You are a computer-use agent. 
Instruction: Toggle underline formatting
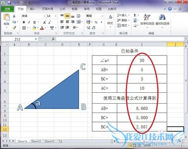(35, 22)
